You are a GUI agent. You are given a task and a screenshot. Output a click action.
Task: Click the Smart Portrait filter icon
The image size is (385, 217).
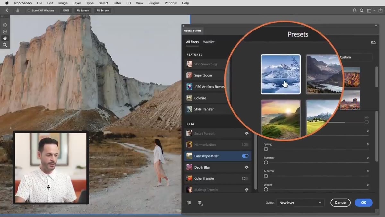click(190, 133)
